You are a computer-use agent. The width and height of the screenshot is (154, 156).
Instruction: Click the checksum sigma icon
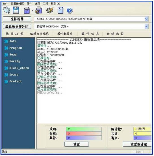[x=60, y=10]
